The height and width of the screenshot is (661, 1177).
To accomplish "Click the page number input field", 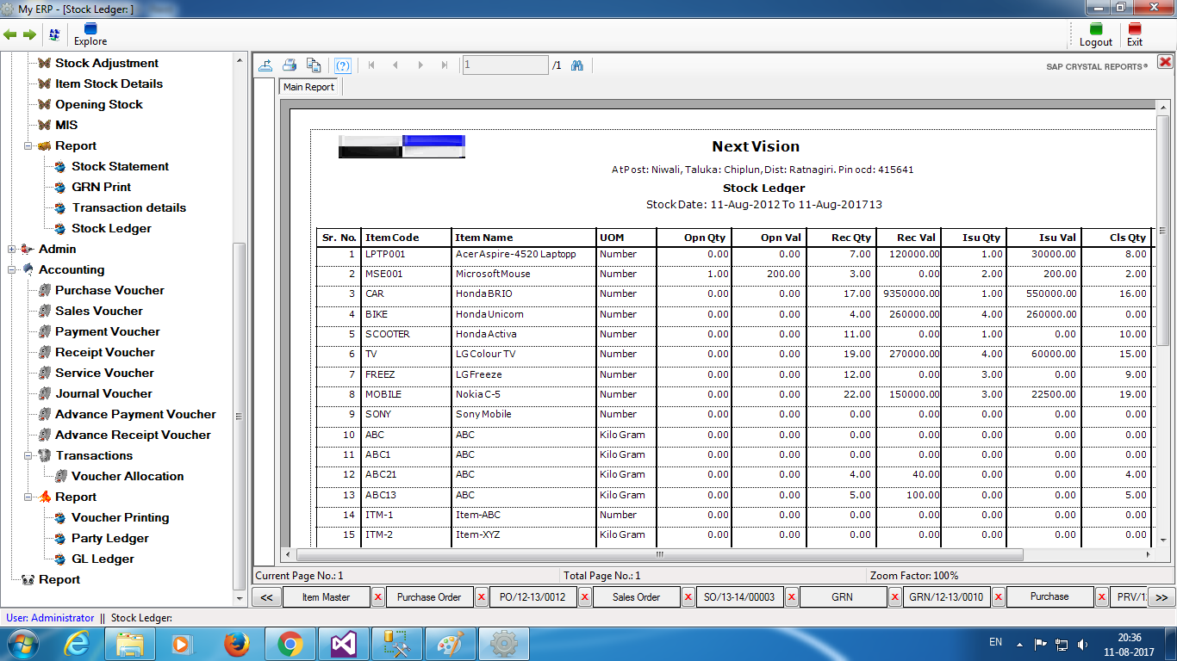I will [505, 65].
